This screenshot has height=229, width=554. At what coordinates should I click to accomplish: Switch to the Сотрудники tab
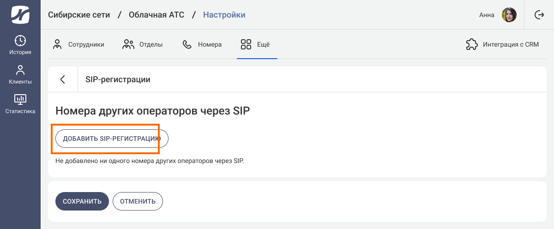(x=78, y=44)
